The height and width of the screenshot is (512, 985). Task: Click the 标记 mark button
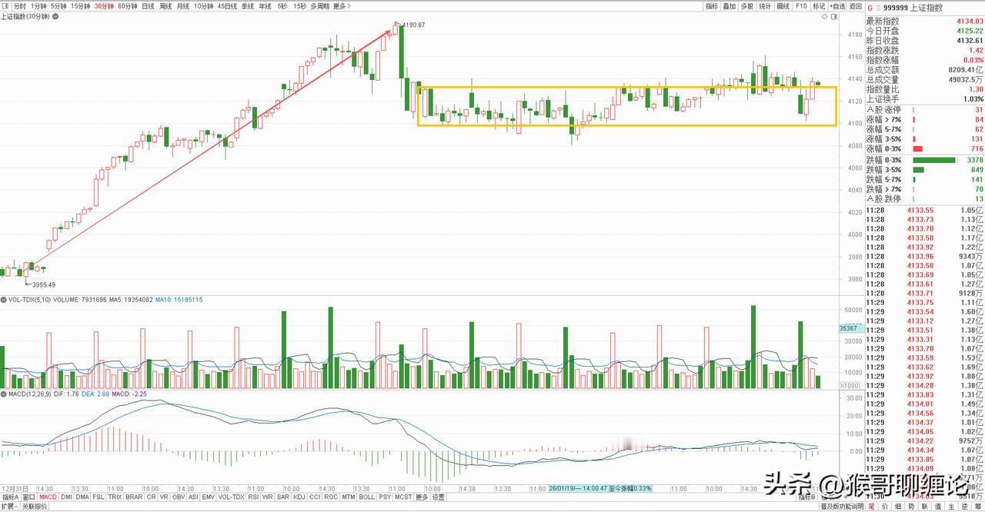[x=819, y=6]
